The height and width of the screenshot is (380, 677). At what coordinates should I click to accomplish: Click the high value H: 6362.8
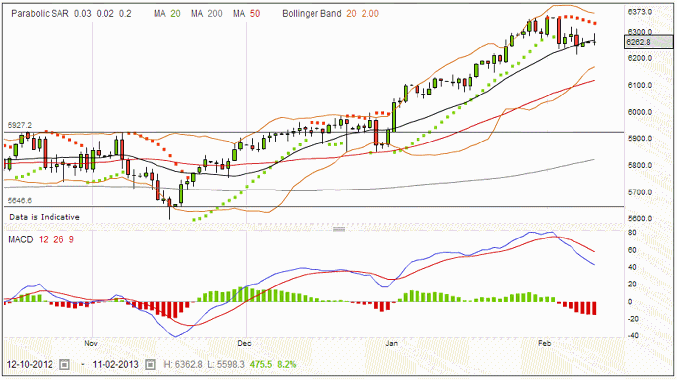(x=183, y=365)
